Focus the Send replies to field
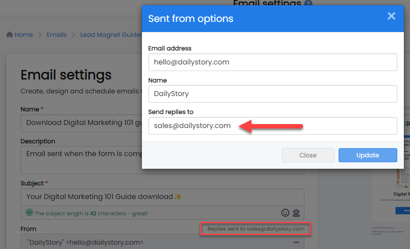 [x=273, y=126]
